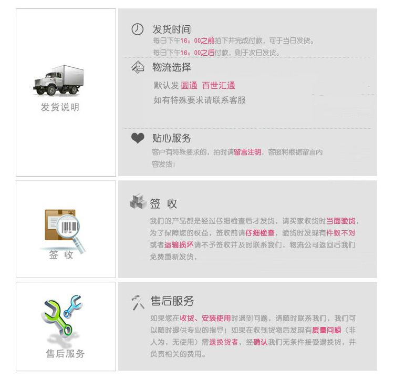394x379 pixels.
Task: Click the pink 退换货者 highlighted text
Action: click(x=224, y=342)
